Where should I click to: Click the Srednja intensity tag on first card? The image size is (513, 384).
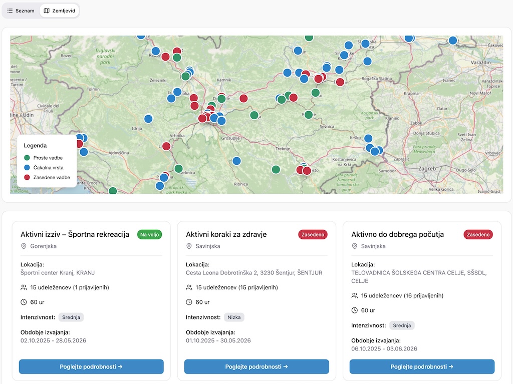tap(71, 317)
